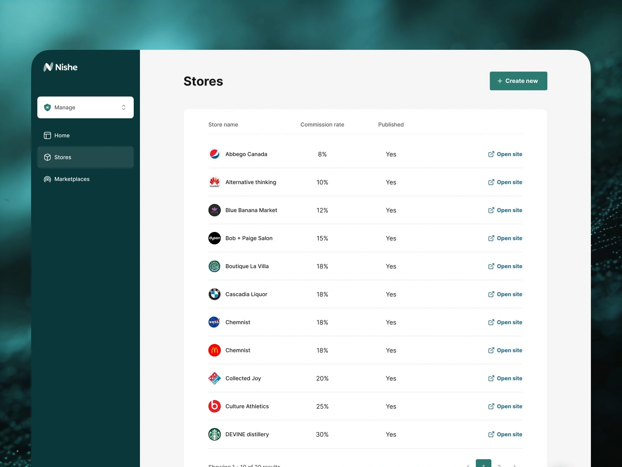
Task: Click the 20% commission rate value
Action: (x=322, y=378)
